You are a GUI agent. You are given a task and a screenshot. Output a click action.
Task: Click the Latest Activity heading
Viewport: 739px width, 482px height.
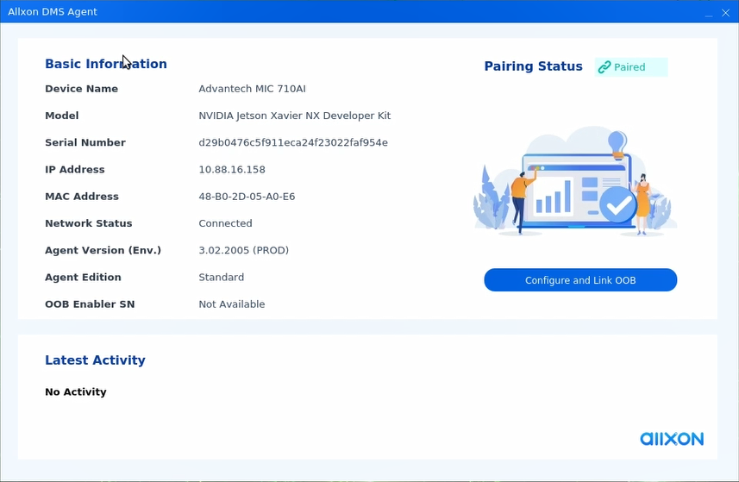click(95, 360)
